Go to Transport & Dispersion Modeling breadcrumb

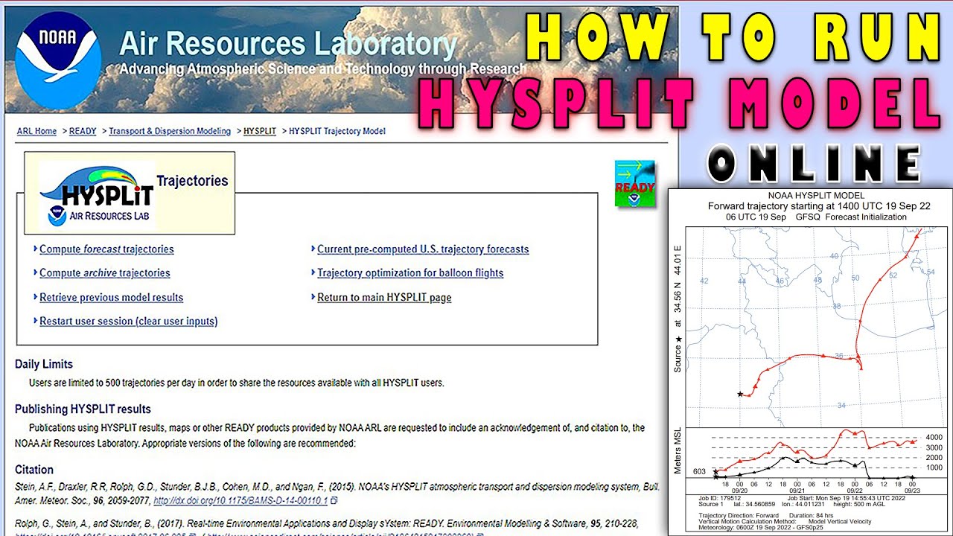pos(170,131)
